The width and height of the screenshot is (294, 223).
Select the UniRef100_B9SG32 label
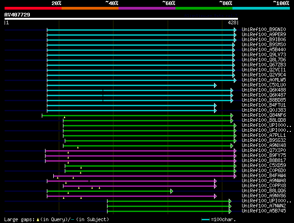264,141
